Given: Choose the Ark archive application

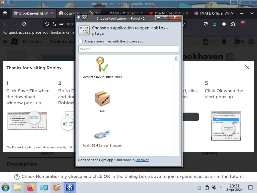Looking at the screenshot, I should point(102,102).
